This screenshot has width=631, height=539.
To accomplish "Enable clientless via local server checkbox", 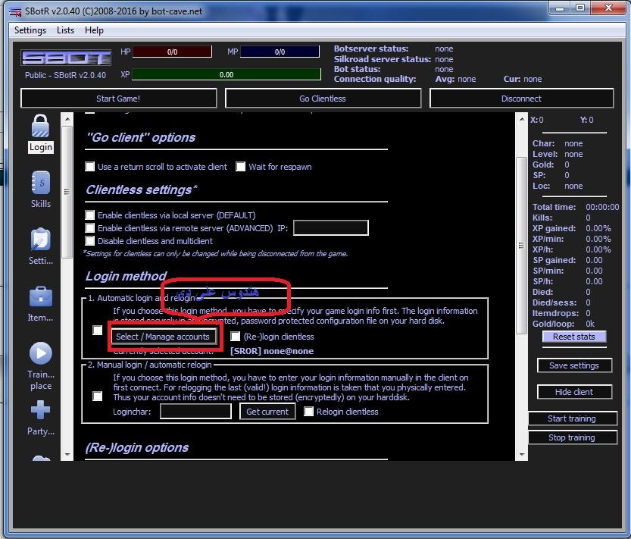I will [89, 215].
